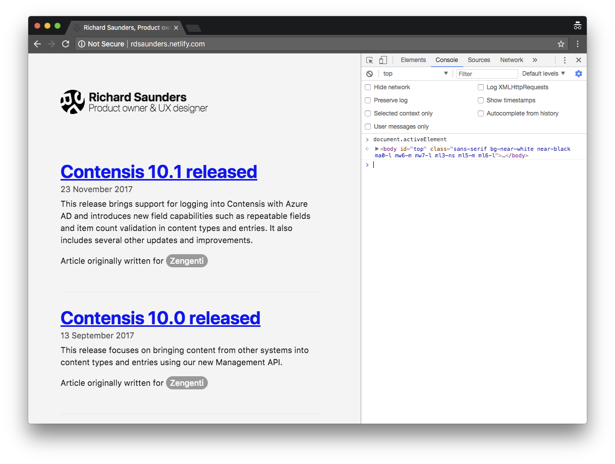Image resolution: width=615 pixels, height=464 pixels.
Task: Open the DevTools customize three-dot menu
Action: click(565, 60)
